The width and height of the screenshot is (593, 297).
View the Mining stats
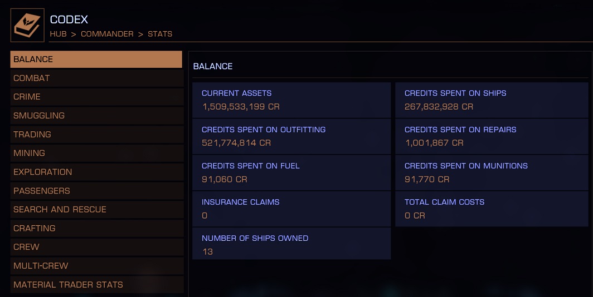coord(97,153)
